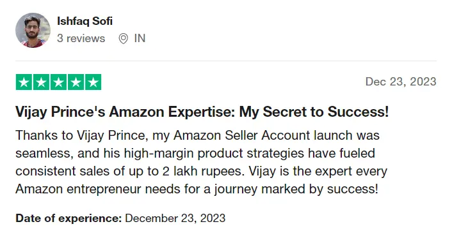Viewport: 452px width, 238px height.
Task: View the reviewer's 3 reviews
Action: tap(81, 38)
